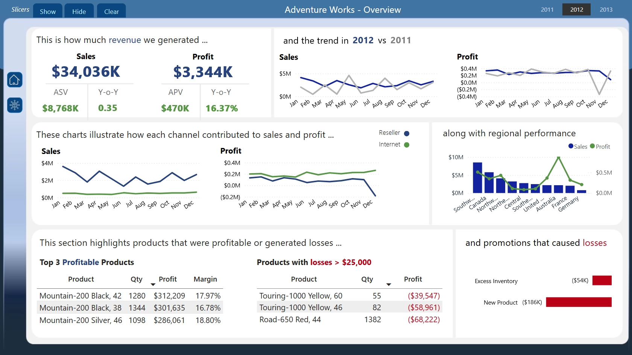632x355 pixels.
Task: Click the Profit legend marker in regional chart
Action: pos(592,146)
